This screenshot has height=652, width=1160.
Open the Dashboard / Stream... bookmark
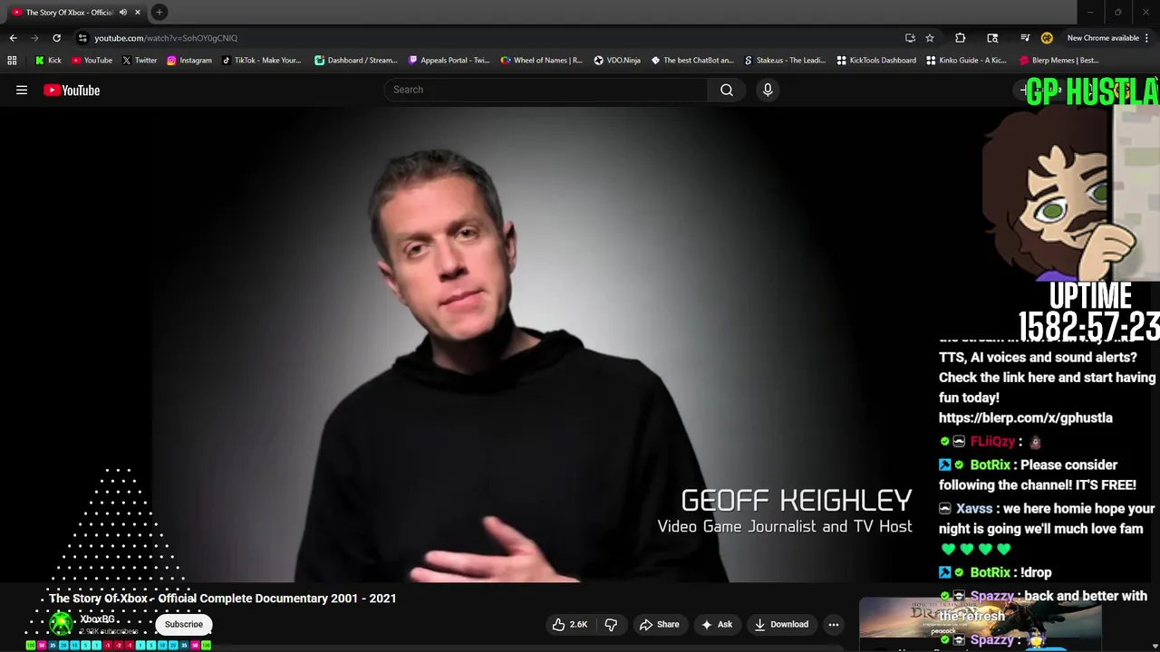355,61
